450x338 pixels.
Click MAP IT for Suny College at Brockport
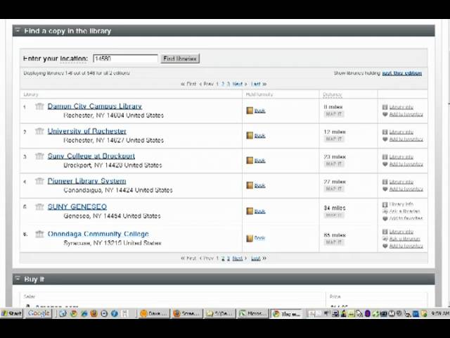click(x=334, y=164)
